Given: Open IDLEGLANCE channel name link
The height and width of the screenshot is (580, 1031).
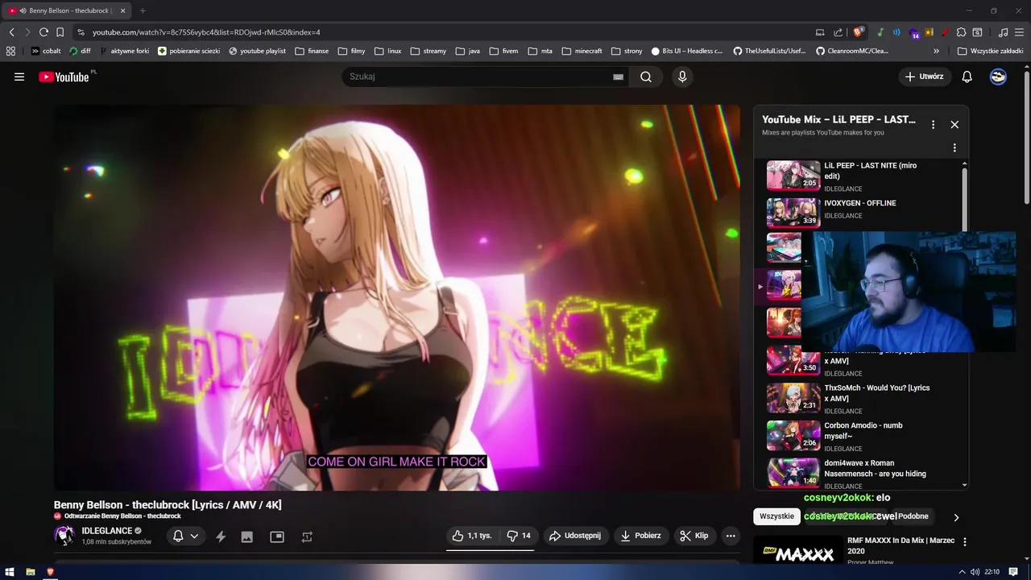Looking at the screenshot, I should [x=106, y=531].
